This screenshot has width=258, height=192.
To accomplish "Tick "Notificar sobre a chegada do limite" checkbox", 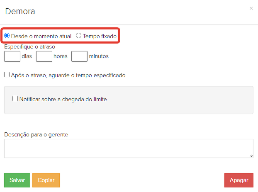I will [15, 99].
